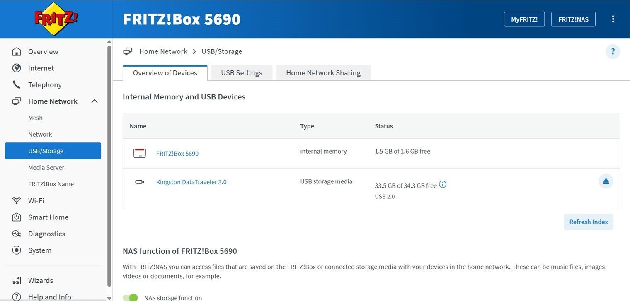Click the sidebar scrollbar down arrow
The image size is (630, 301).
tap(109, 298)
